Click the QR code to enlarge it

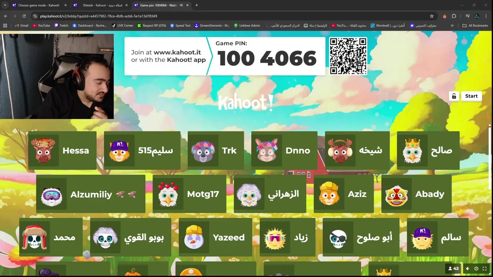348,56
